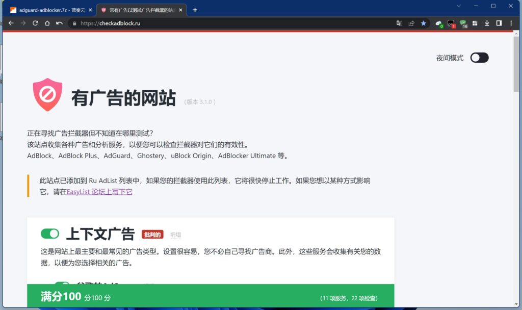Click the 版本 3.1.0 version text
The image size is (522, 310).
click(x=200, y=102)
